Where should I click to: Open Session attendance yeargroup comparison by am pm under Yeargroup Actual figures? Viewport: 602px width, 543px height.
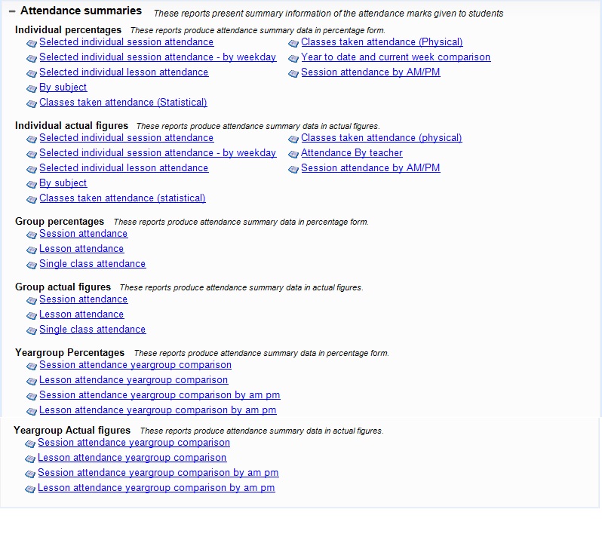pos(158,473)
